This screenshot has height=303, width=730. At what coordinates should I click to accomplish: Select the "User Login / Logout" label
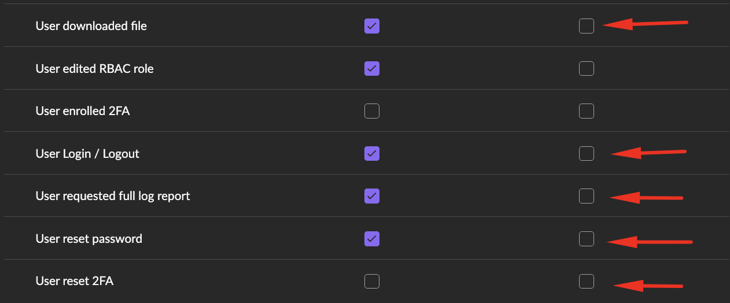[88, 154]
